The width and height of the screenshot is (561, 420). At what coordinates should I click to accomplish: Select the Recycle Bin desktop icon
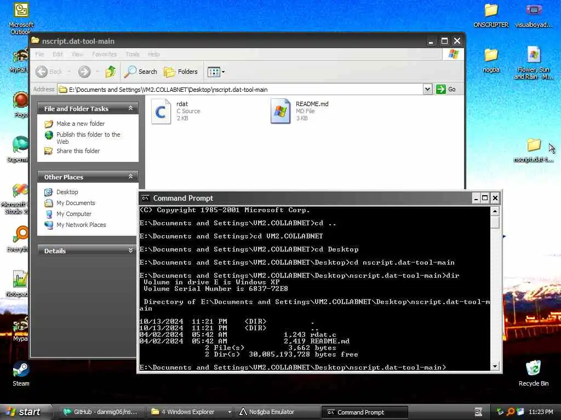[534, 373]
